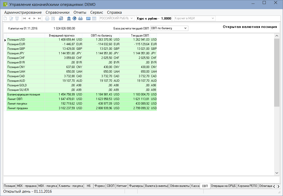Go to next record arrow

34,19
